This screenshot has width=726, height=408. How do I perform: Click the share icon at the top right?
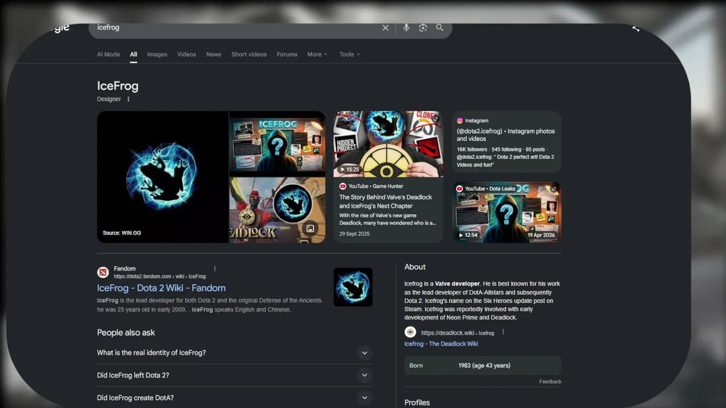coord(636,28)
